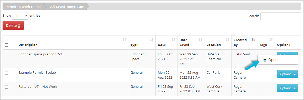Tick the Example Permit - Ecolab checkbox

coord(7,73)
